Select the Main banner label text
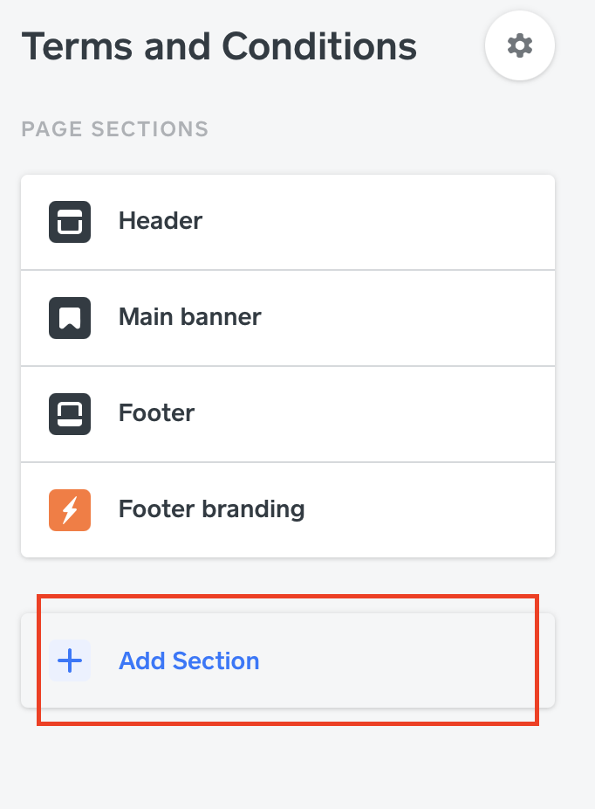 click(189, 316)
